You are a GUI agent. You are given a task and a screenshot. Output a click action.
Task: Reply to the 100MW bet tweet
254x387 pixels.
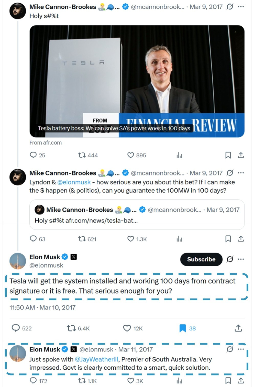33,239
